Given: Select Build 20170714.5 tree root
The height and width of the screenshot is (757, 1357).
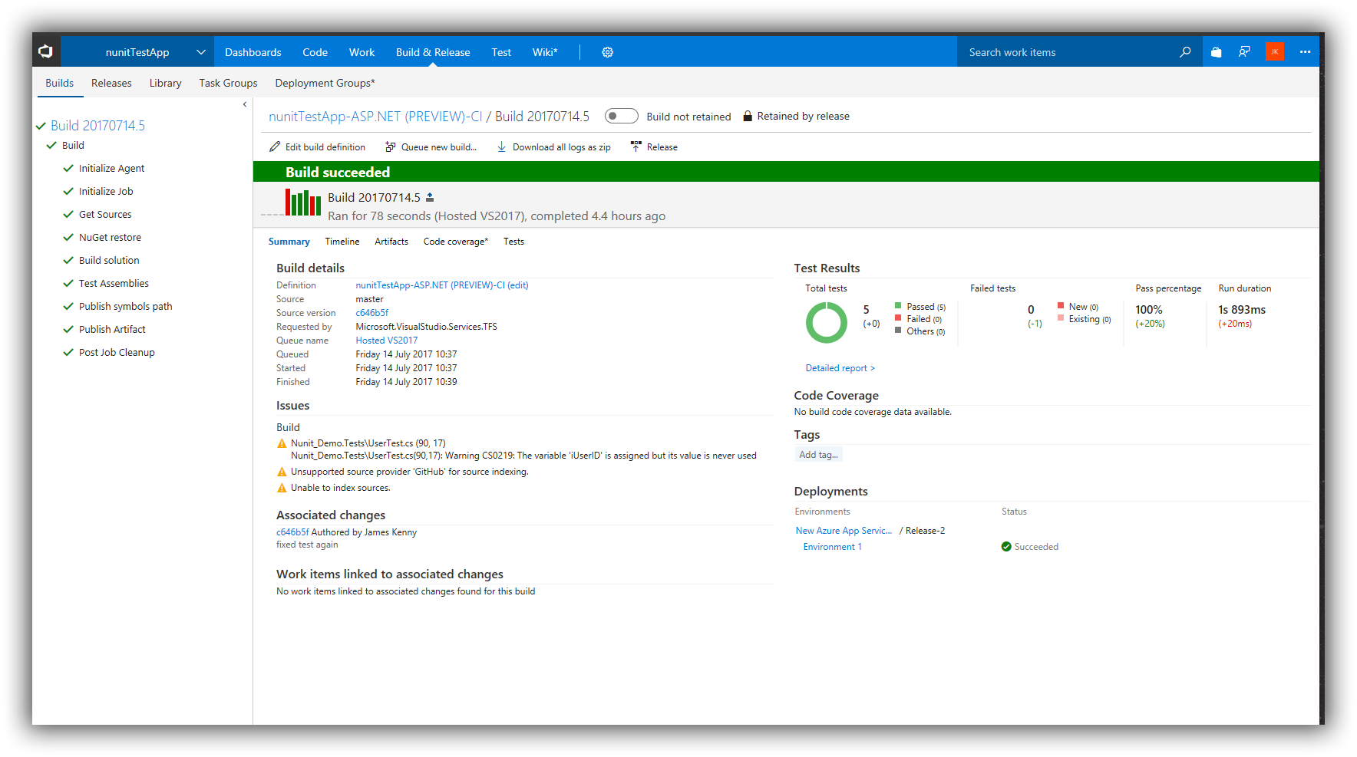Looking at the screenshot, I should (97, 126).
